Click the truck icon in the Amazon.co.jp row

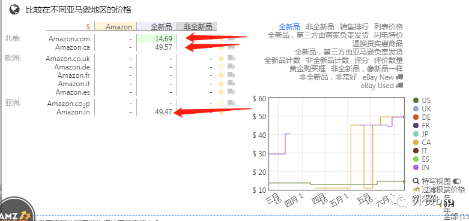point(231,104)
